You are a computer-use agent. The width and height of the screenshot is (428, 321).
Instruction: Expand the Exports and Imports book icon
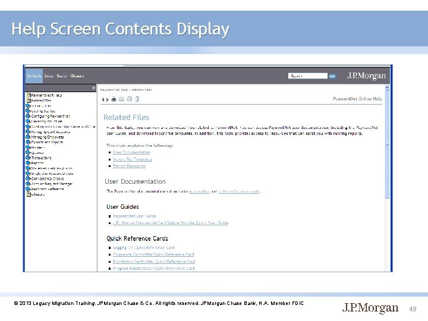point(28,142)
